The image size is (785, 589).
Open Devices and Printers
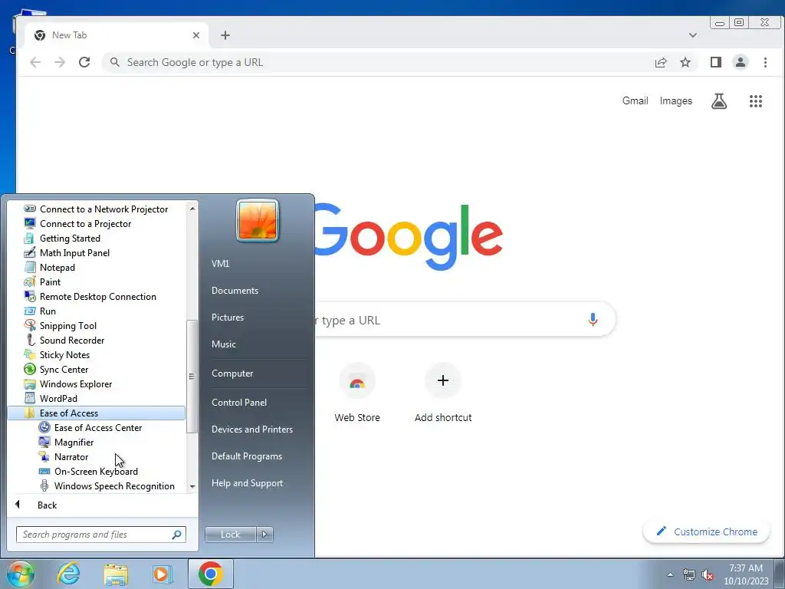click(251, 429)
